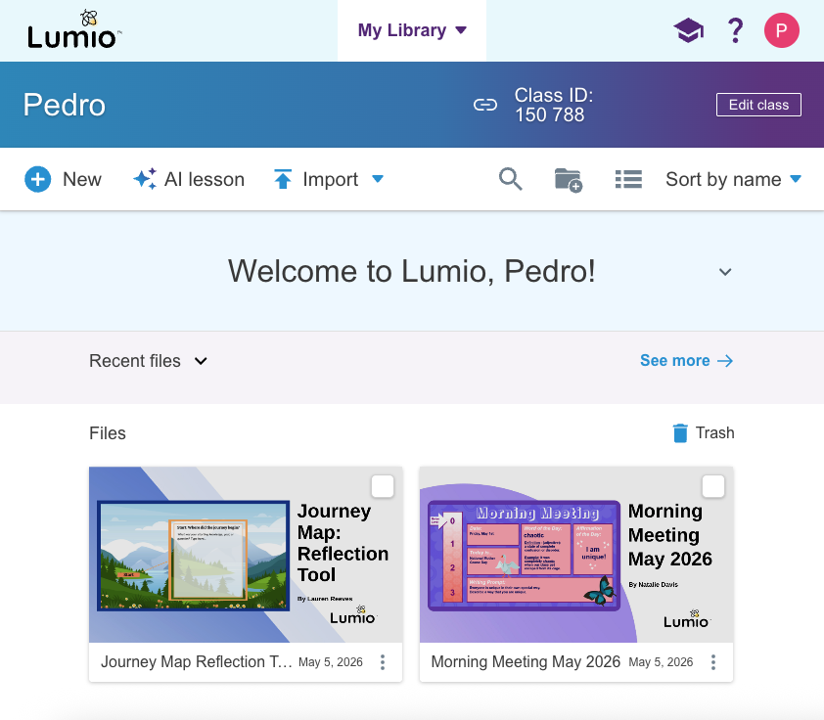Click the Pedro class title
824x720 pixels.
[65, 105]
